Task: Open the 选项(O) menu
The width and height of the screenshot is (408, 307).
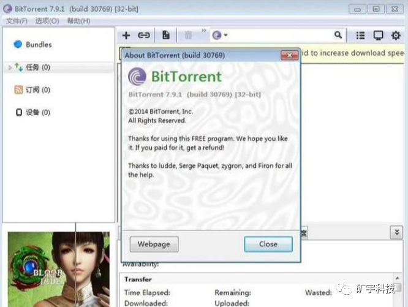Action: coord(47,21)
